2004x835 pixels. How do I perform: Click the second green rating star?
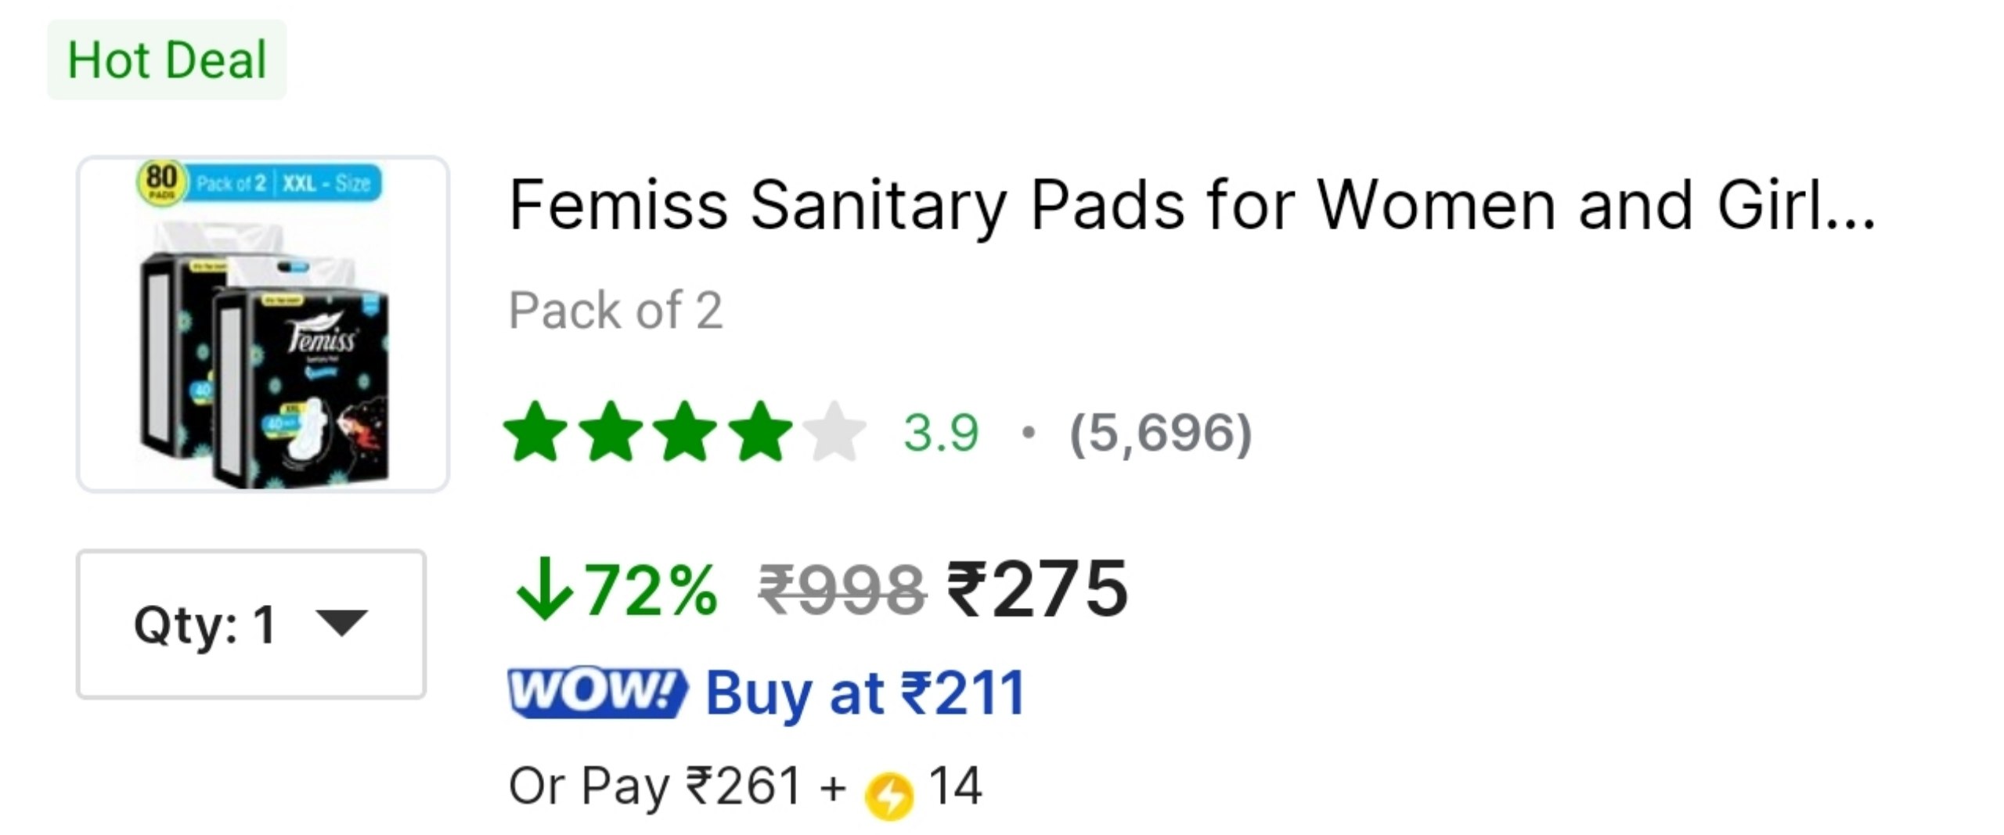[611, 431]
